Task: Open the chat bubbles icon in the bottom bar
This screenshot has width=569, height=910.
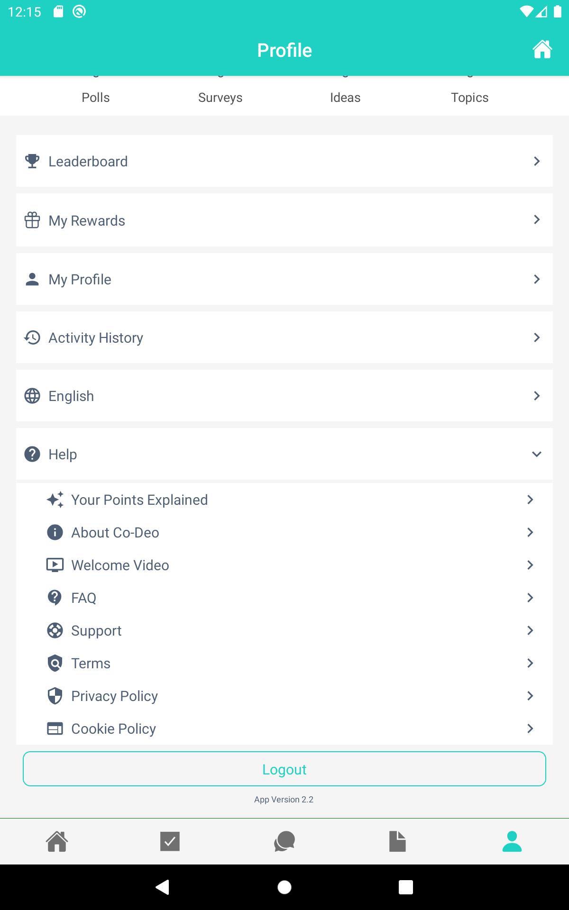Action: pyautogui.click(x=284, y=841)
